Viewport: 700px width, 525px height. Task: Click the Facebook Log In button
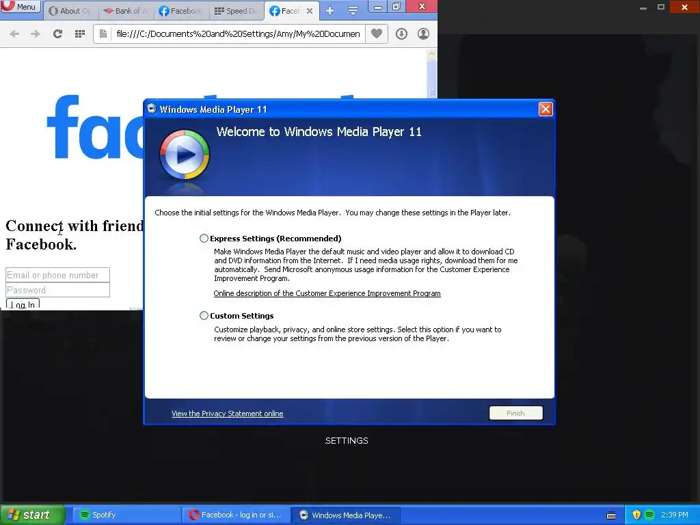(x=23, y=304)
